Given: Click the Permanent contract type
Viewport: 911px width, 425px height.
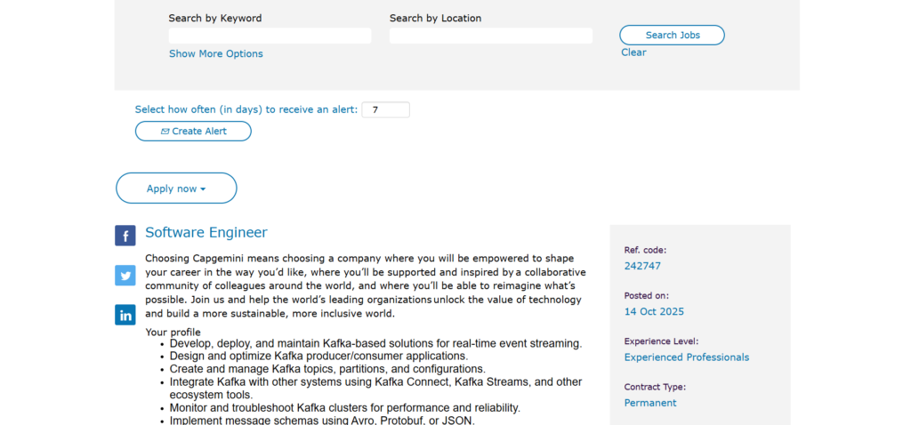Looking at the screenshot, I should coord(649,403).
